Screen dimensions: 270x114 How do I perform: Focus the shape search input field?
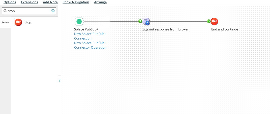[x=29, y=11]
